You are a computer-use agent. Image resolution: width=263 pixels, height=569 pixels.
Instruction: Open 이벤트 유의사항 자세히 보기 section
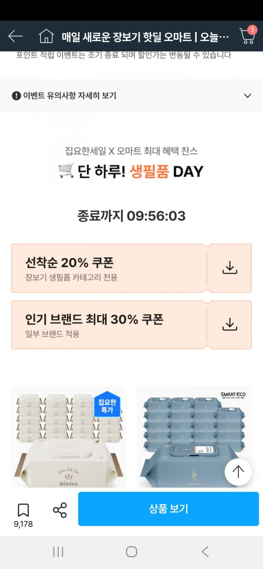69,96
